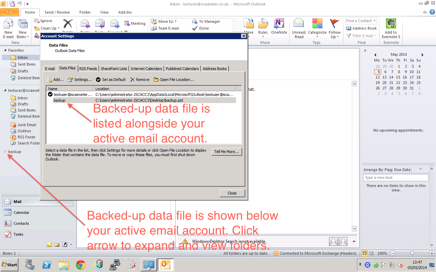436x272 pixels.
Task: Switch to the Folder ribbon tab
Action: [85, 12]
